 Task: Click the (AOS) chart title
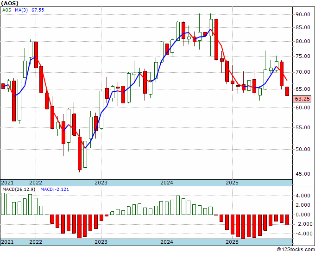pyautogui.click(x=10, y=3)
